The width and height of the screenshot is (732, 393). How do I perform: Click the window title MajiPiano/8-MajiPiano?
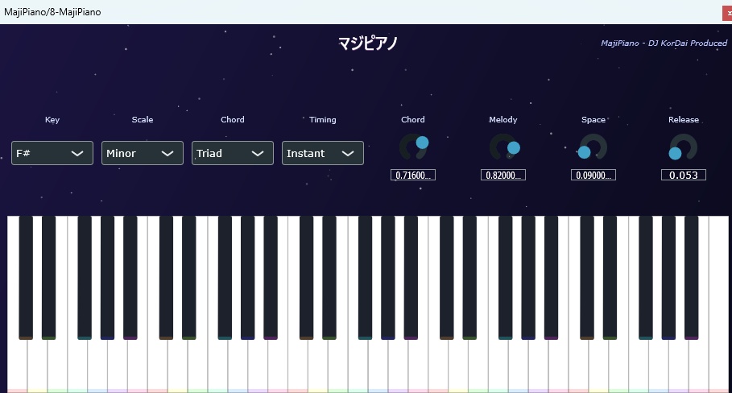(52, 12)
